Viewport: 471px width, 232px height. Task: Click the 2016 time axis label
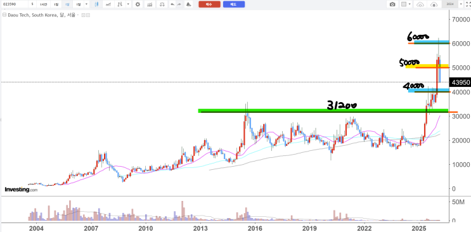(x=255, y=228)
